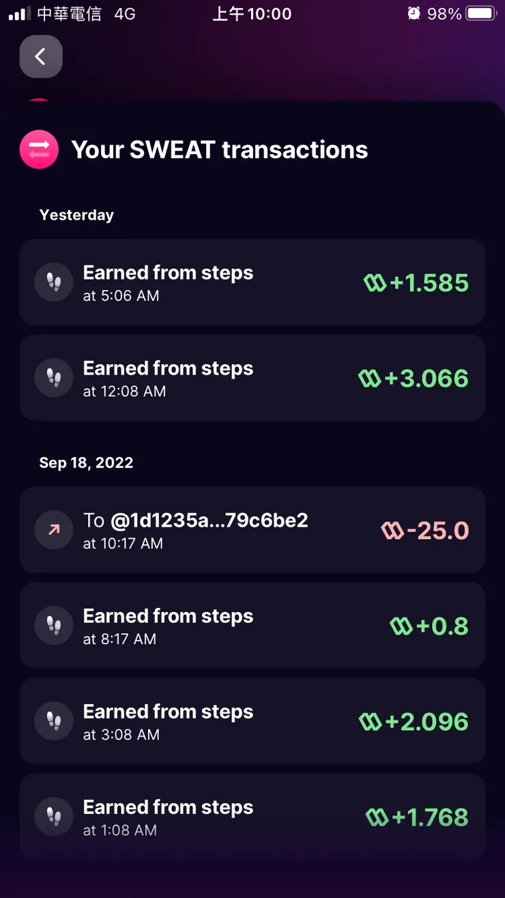Tap footsteps icon for 8:17 AM earning
The image size is (505, 898).
tap(54, 626)
